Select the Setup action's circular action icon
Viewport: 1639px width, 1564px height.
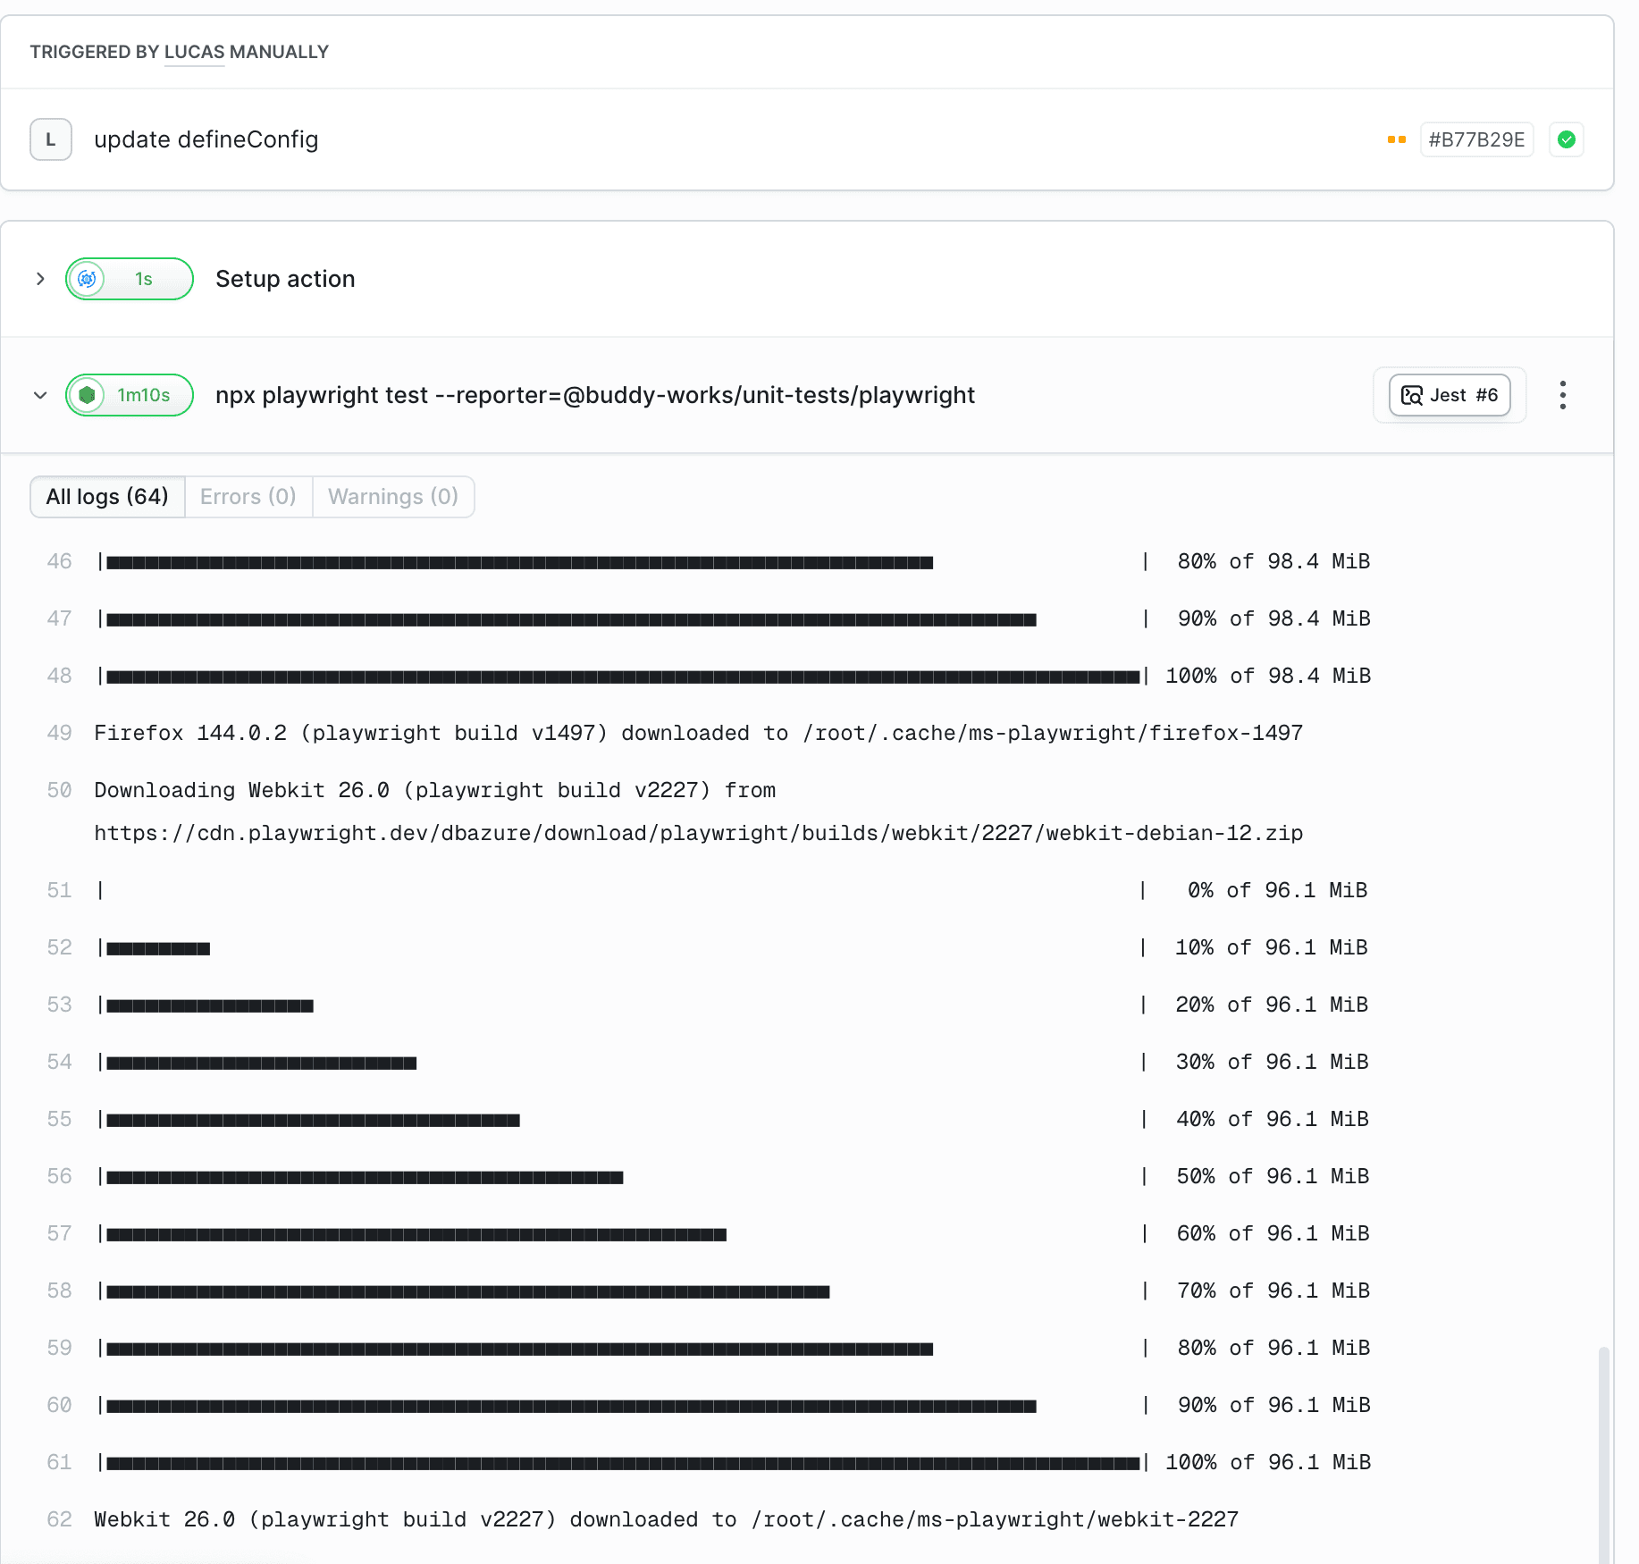click(x=88, y=278)
